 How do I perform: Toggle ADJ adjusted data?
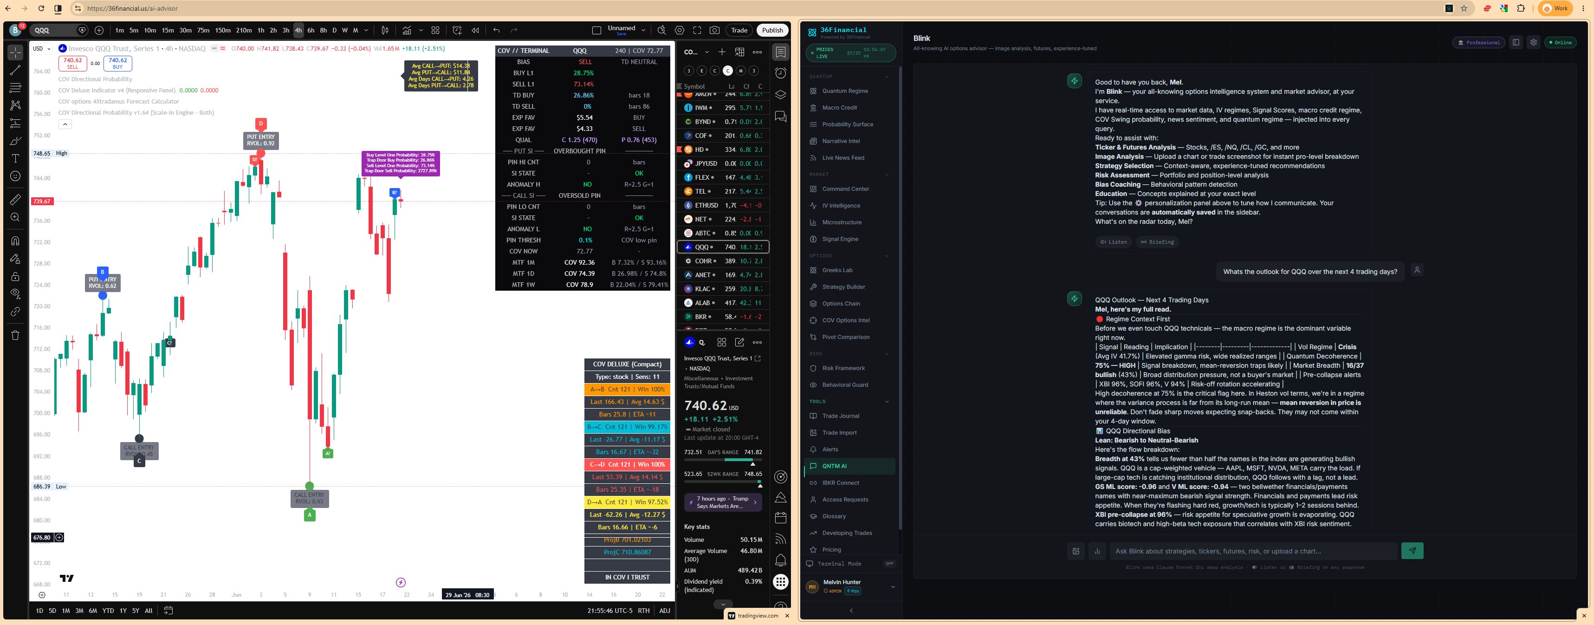[x=664, y=611]
